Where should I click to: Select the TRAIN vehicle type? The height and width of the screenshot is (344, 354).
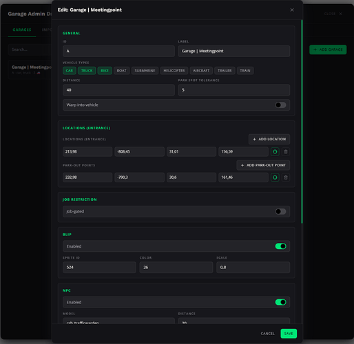(x=245, y=71)
